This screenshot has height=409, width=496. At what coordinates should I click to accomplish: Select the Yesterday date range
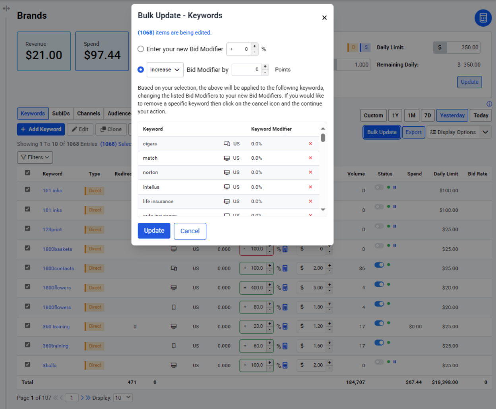tap(452, 116)
